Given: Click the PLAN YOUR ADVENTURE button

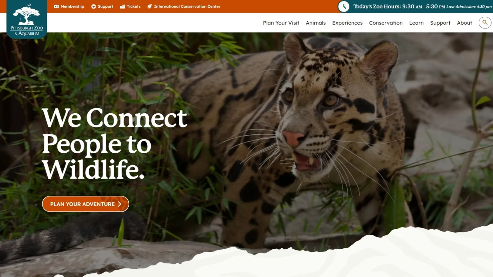Looking at the screenshot, I should coord(85,204).
